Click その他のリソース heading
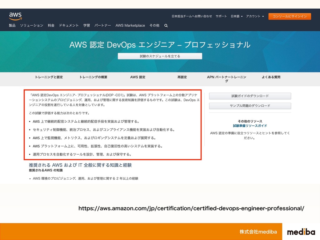This screenshot has width=320, height=240. pyautogui.click(x=250, y=121)
